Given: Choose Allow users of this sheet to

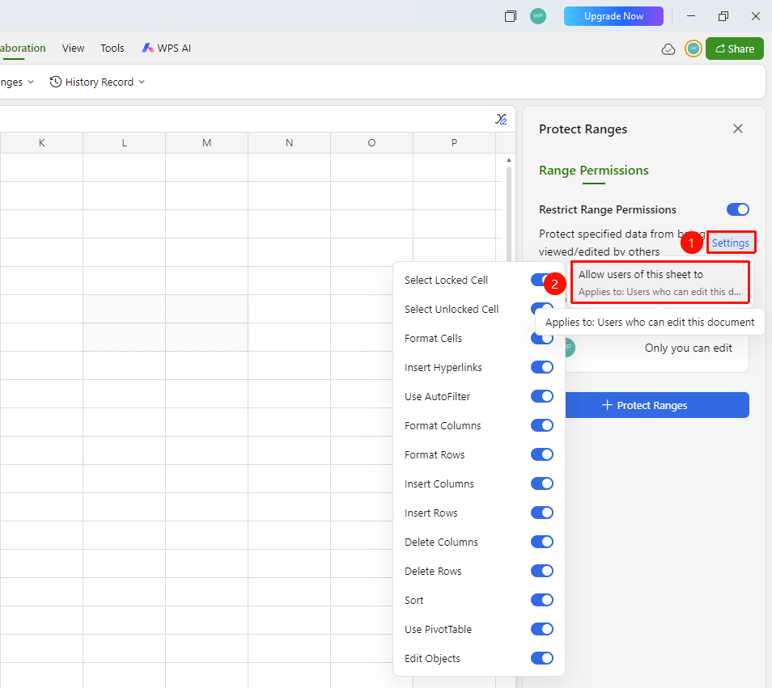Looking at the screenshot, I should click(660, 283).
